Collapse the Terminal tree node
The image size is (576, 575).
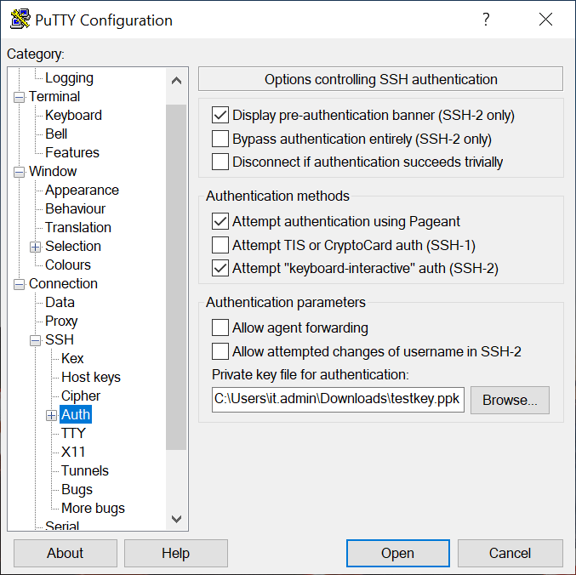click(19, 97)
